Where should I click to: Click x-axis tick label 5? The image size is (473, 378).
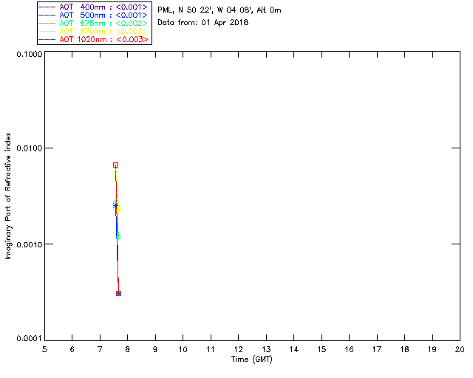(44, 349)
